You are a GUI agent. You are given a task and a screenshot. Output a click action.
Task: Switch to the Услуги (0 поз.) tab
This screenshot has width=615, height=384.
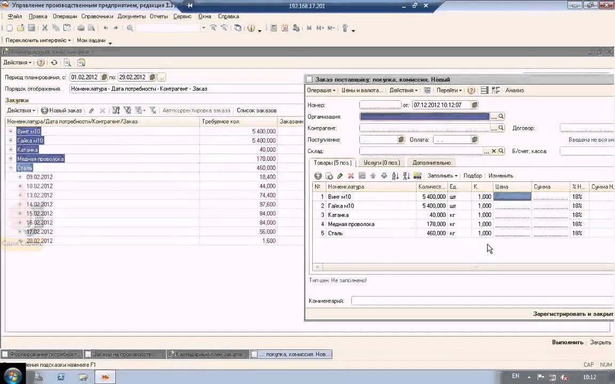tap(382, 163)
